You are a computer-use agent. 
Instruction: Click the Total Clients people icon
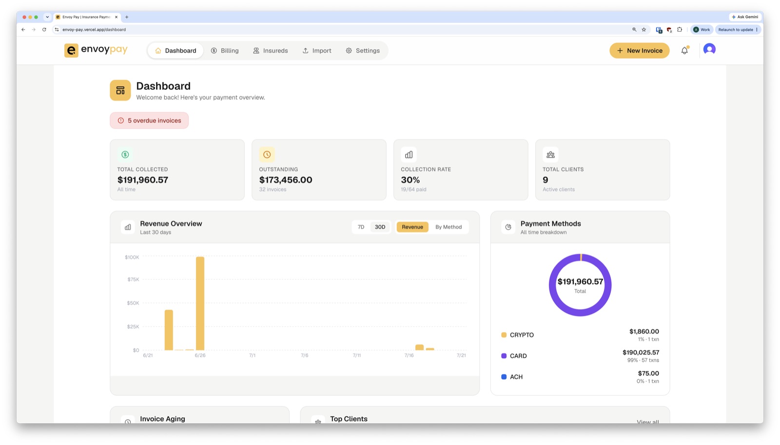550,154
